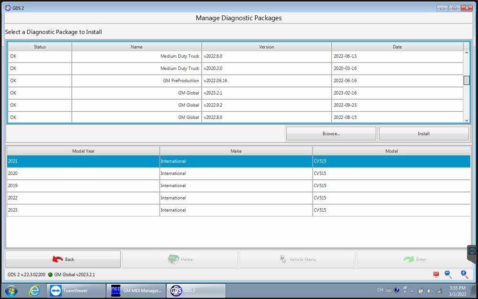478x299 pixels.
Task: Click the power plug tray icon
Action: pyautogui.click(x=420, y=291)
